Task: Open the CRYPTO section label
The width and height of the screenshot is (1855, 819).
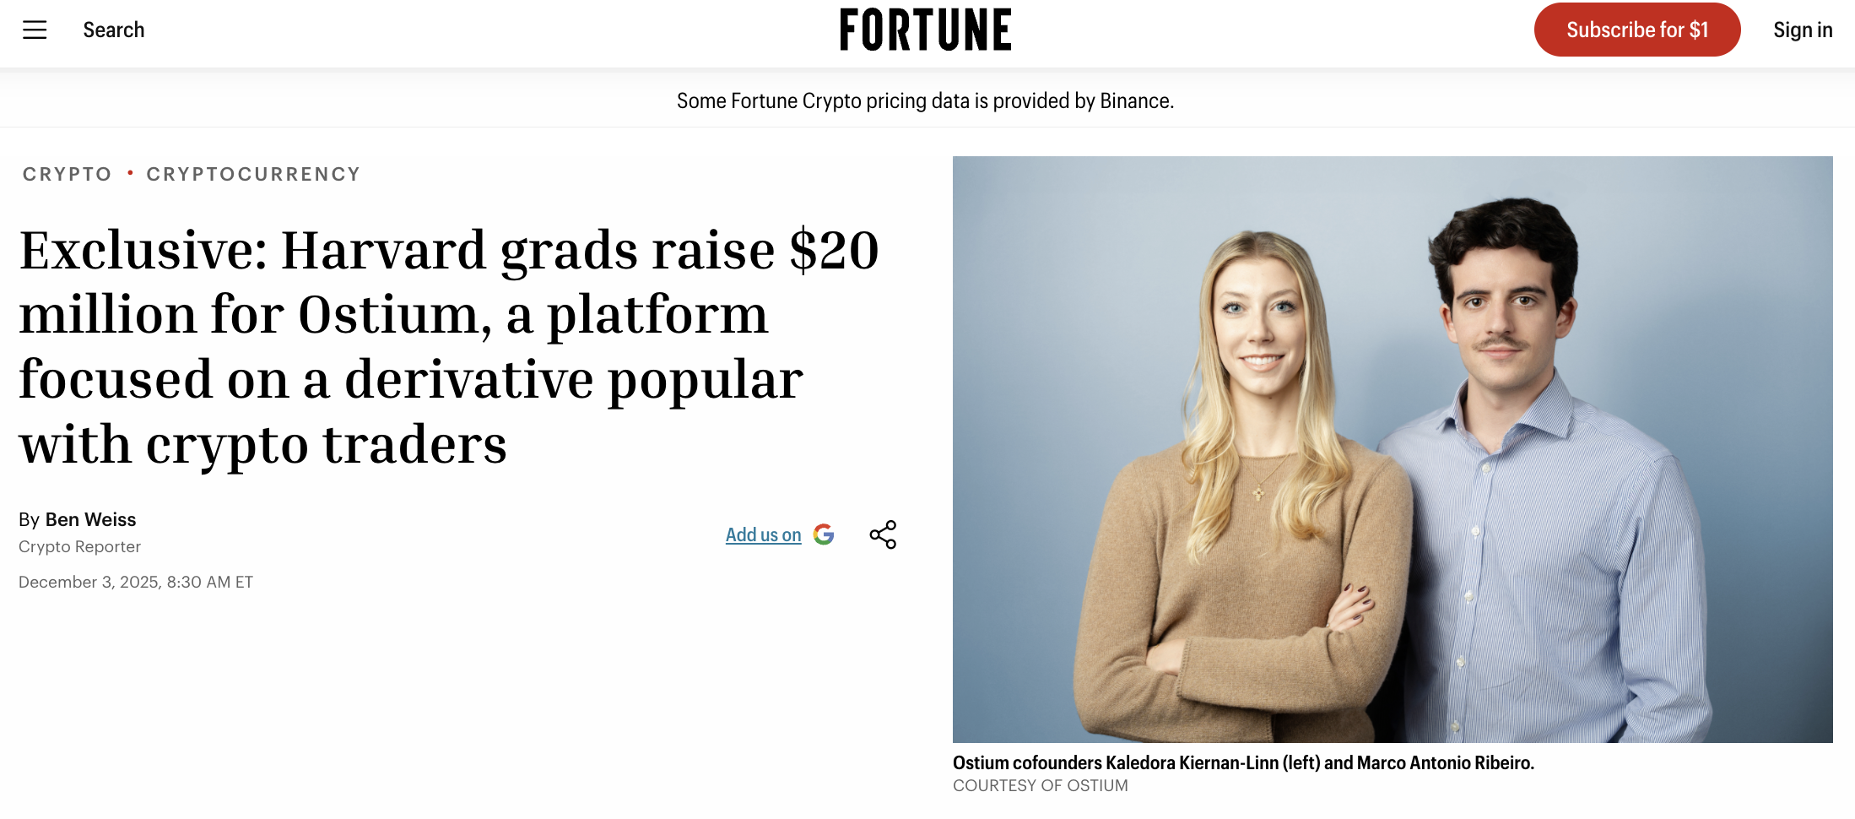Action: coord(67,174)
